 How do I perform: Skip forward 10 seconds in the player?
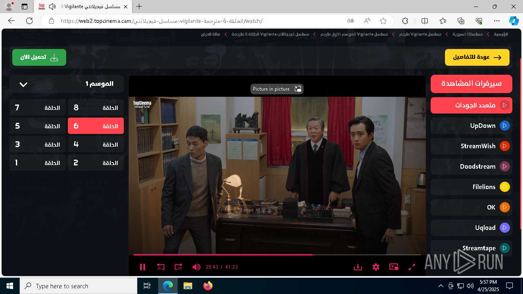pos(179,267)
